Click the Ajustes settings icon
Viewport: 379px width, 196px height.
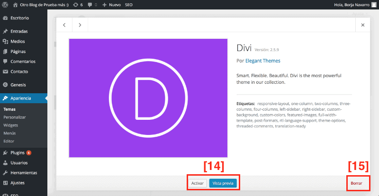5,183
